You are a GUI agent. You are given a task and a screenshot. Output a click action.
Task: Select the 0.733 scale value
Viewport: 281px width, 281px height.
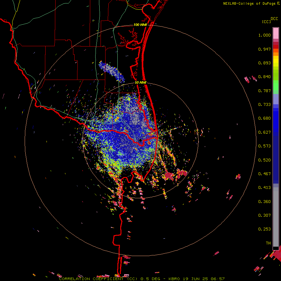[x=264, y=105]
